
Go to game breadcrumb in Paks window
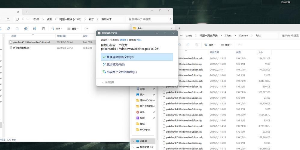coord(189,35)
